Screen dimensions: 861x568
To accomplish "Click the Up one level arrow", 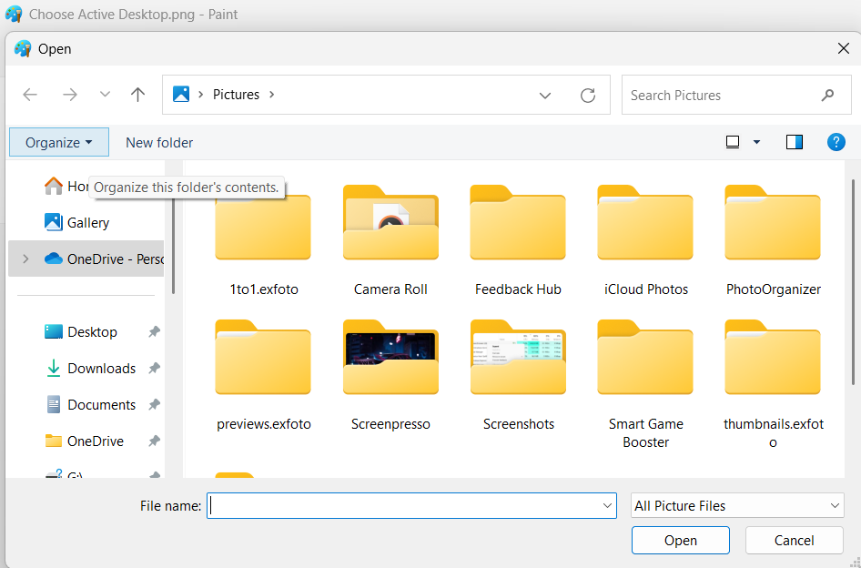I will [137, 95].
